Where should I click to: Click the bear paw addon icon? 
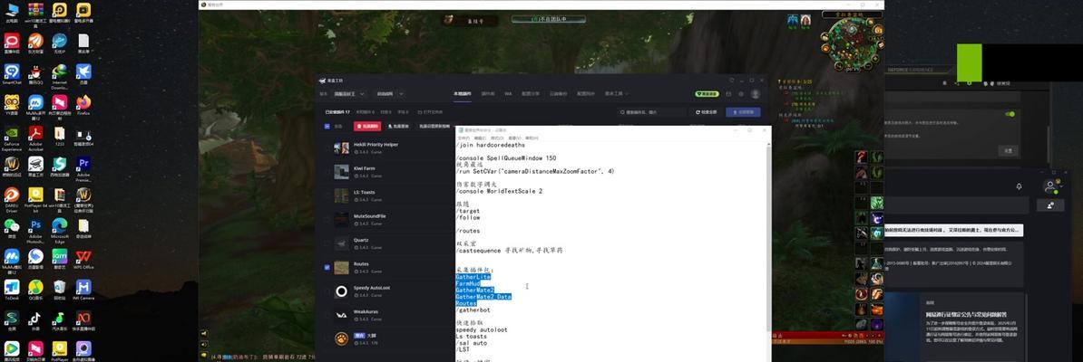tap(341, 338)
